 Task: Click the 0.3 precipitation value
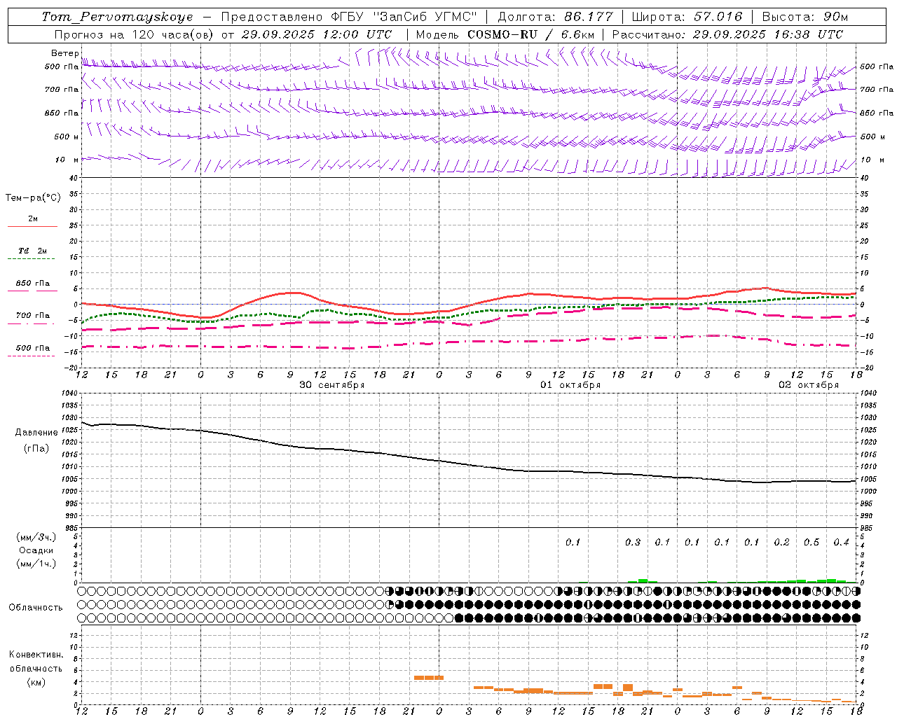point(633,542)
